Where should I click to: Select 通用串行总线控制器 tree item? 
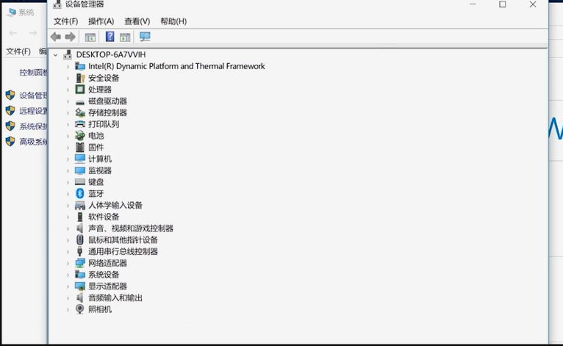123,251
